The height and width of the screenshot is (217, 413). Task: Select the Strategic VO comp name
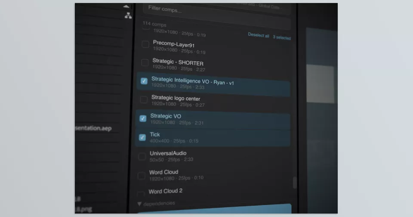point(166,116)
